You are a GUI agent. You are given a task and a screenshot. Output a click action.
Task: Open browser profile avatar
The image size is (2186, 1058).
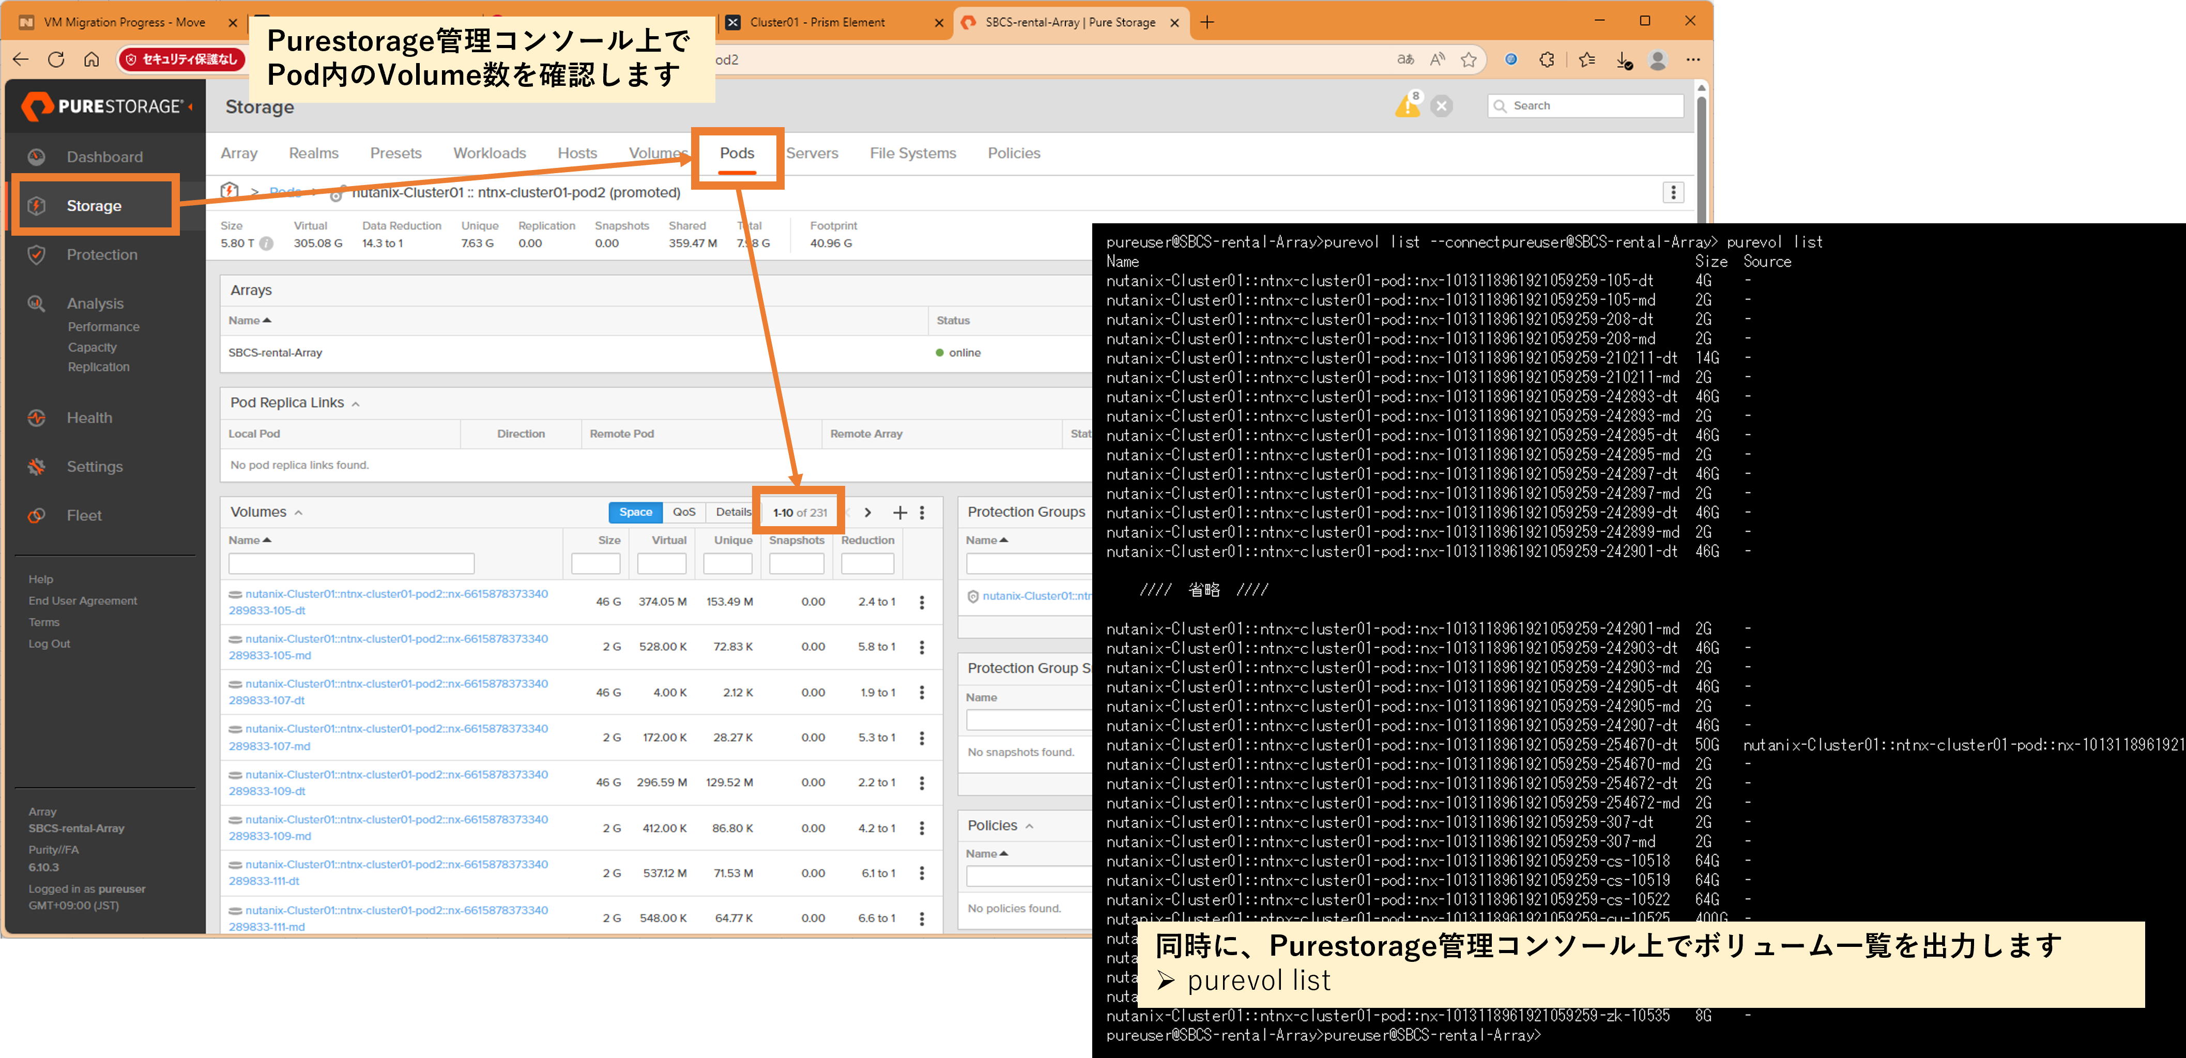point(1657,59)
